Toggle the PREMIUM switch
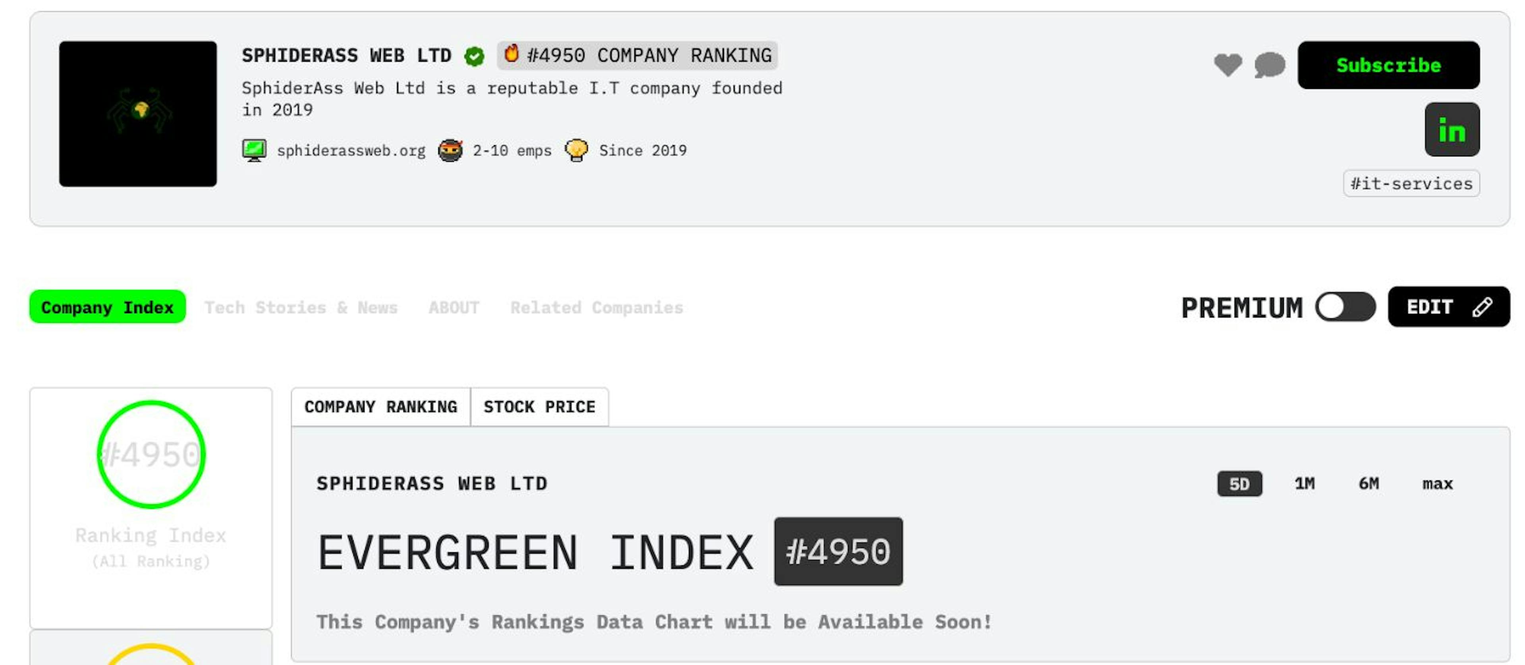This screenshot has width=1525, height=665. pyautogui.click(x=1345, y=307)
